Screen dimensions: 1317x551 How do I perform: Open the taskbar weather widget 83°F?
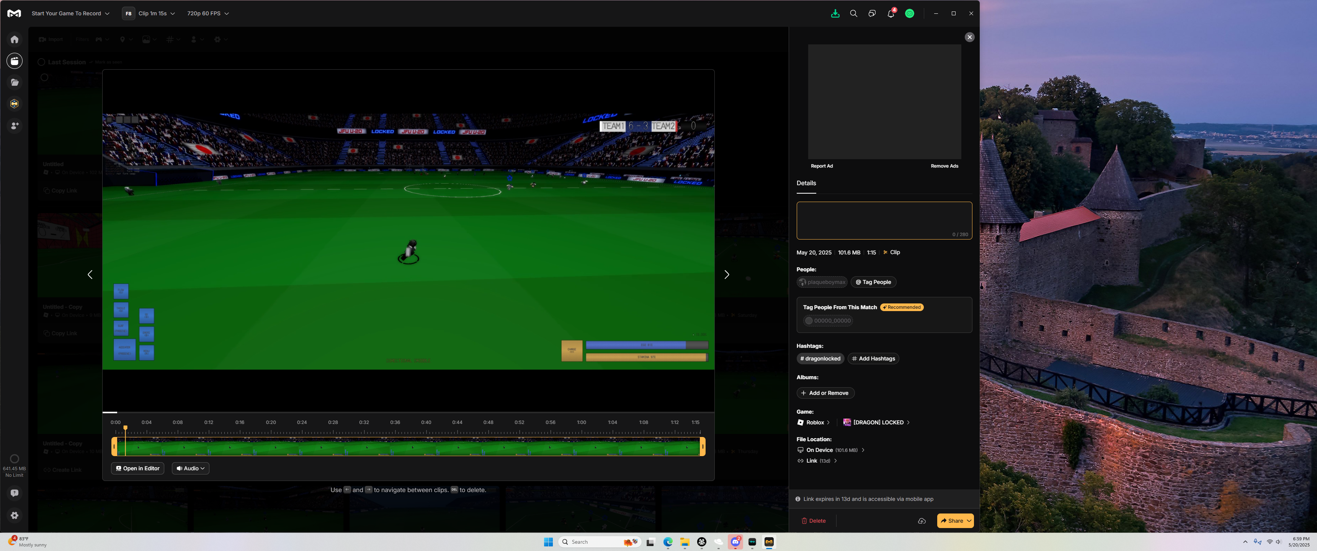[x=28, y=542]
